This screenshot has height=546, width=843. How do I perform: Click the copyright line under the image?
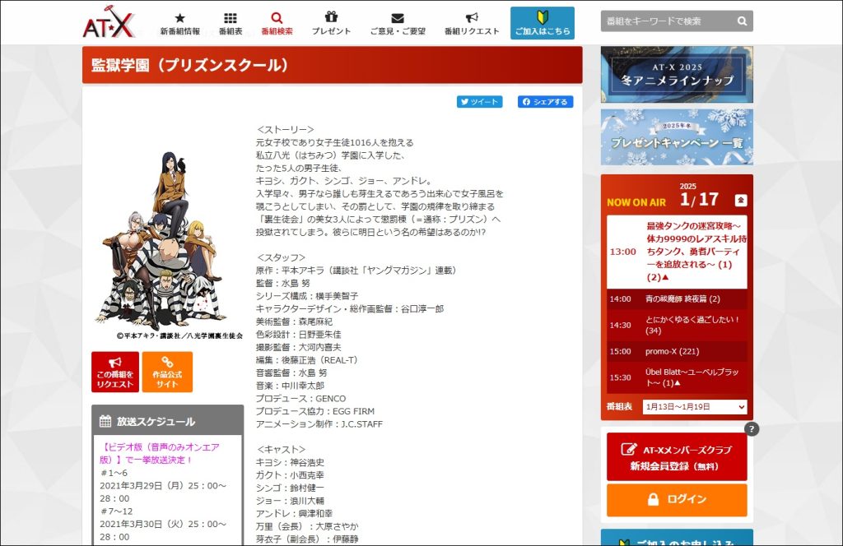[x=179, y=335]
